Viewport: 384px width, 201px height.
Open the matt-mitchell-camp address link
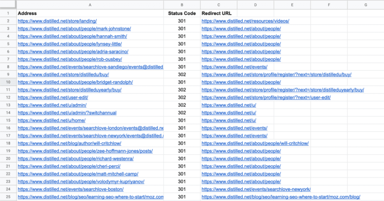point(78,174)
